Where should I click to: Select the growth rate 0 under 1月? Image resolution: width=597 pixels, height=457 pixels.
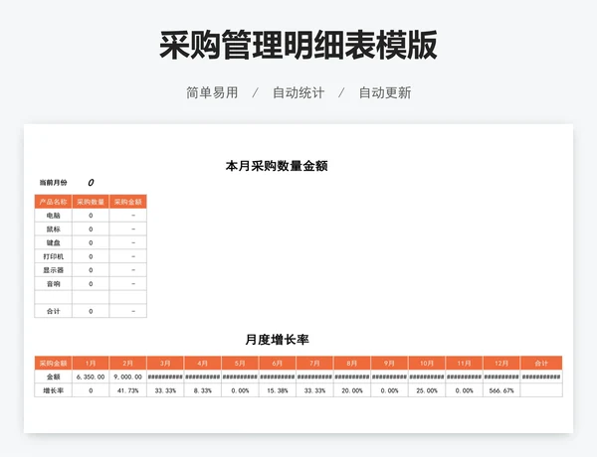point(91,390)
